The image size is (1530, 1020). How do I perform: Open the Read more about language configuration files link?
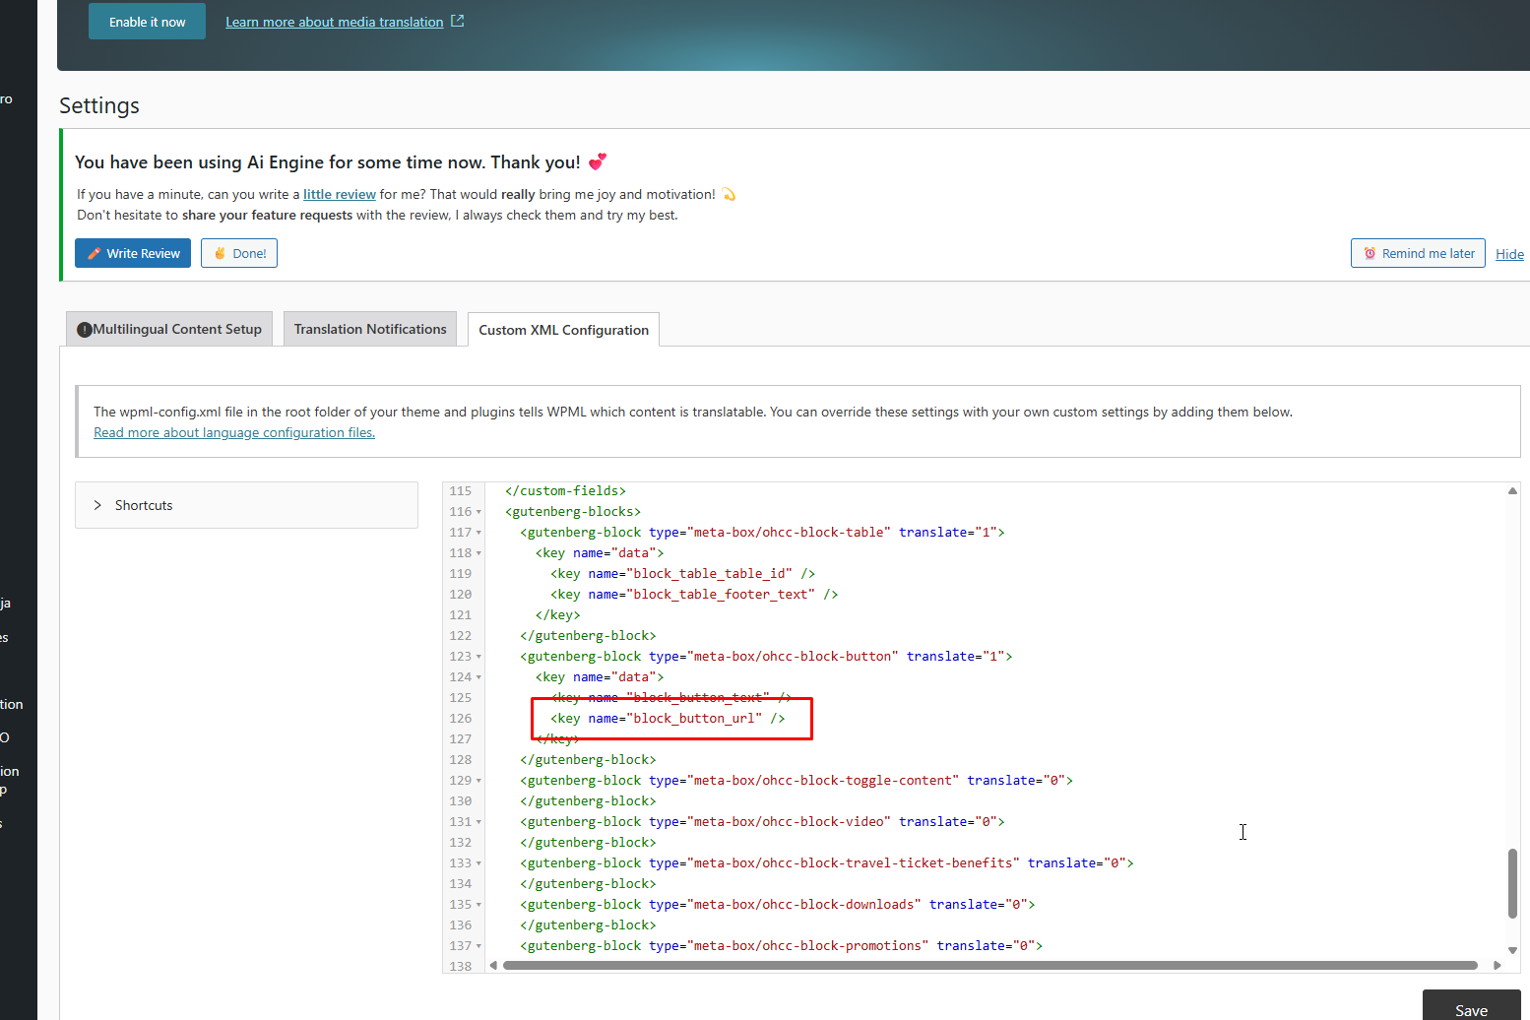click(x=234, y=432)
